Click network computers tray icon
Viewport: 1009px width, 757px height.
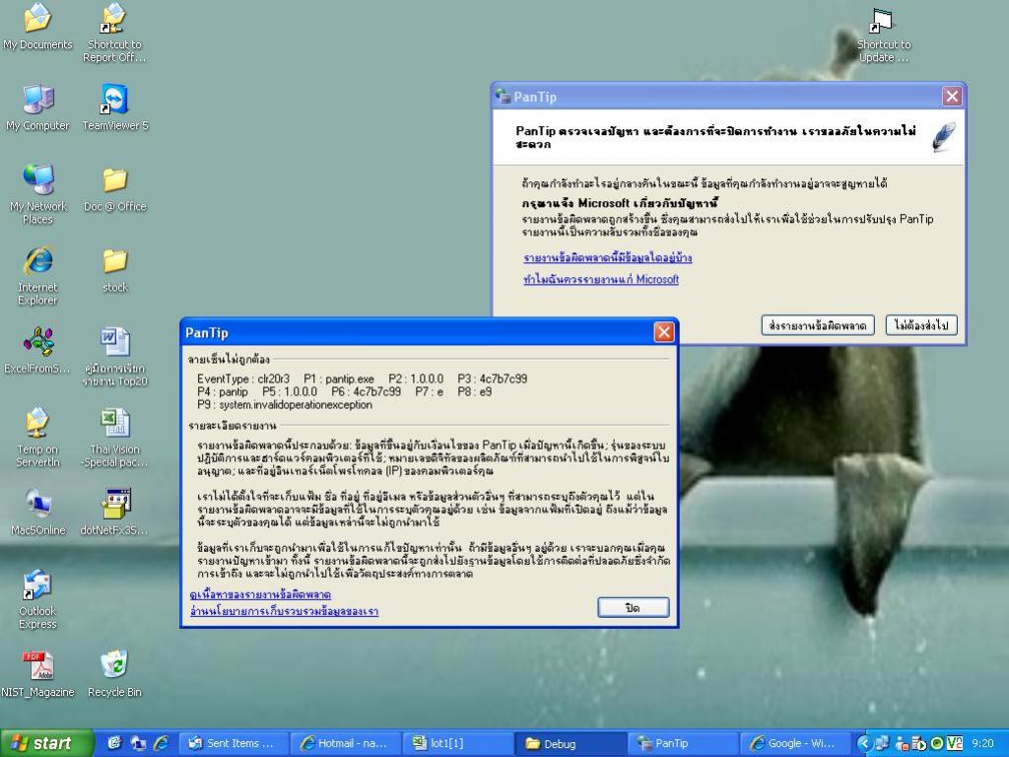pyautogui.click(x=882, y=743)
